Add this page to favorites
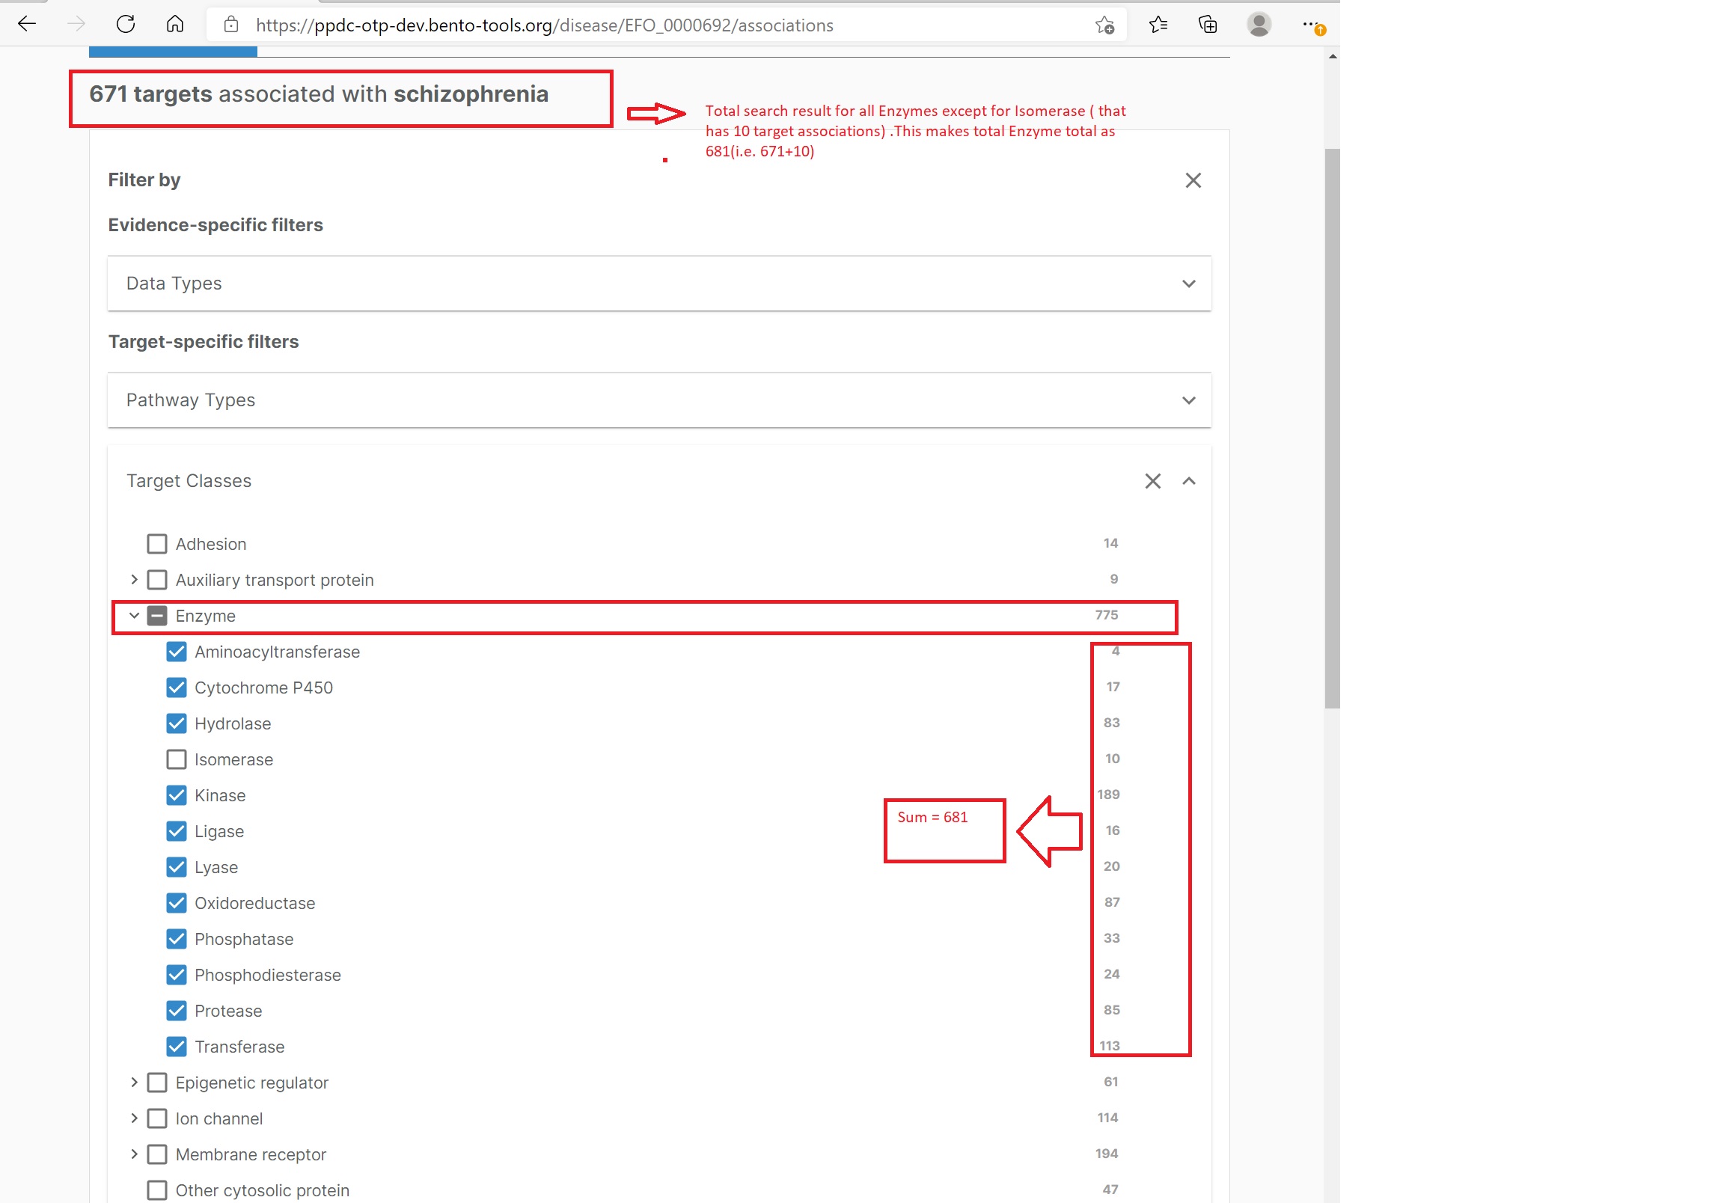1724x1203 pixels. click(x=1104, y=24)
